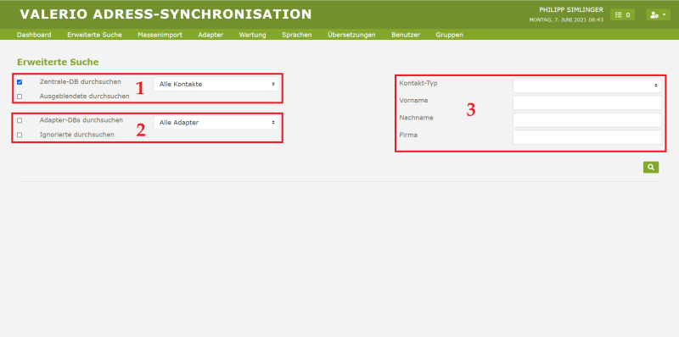679x337 pixels.
Task: Switch to Sprachen section
Action: (296, 35)
